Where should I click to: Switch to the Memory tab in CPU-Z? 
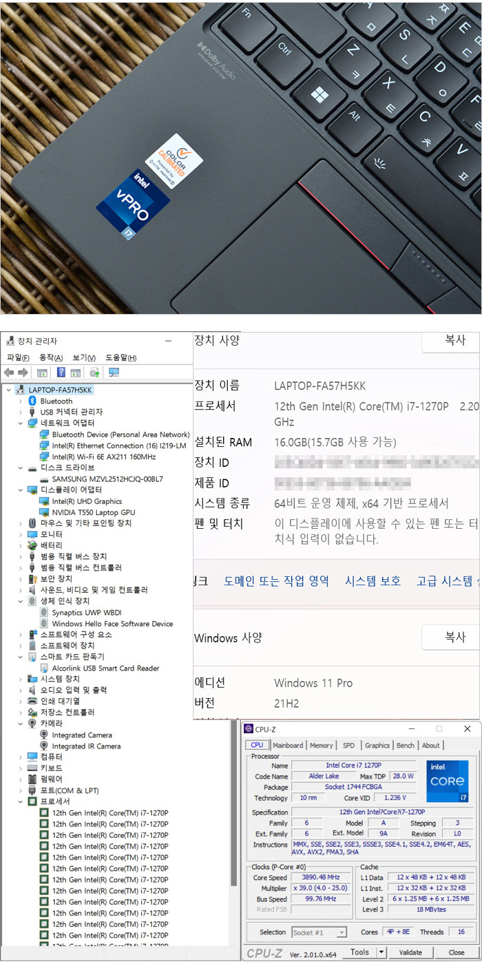click(x=322, y=745)
